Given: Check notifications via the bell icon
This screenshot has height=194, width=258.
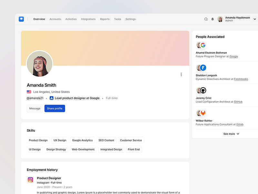Looking at the screenshot, I should [213, 19].
